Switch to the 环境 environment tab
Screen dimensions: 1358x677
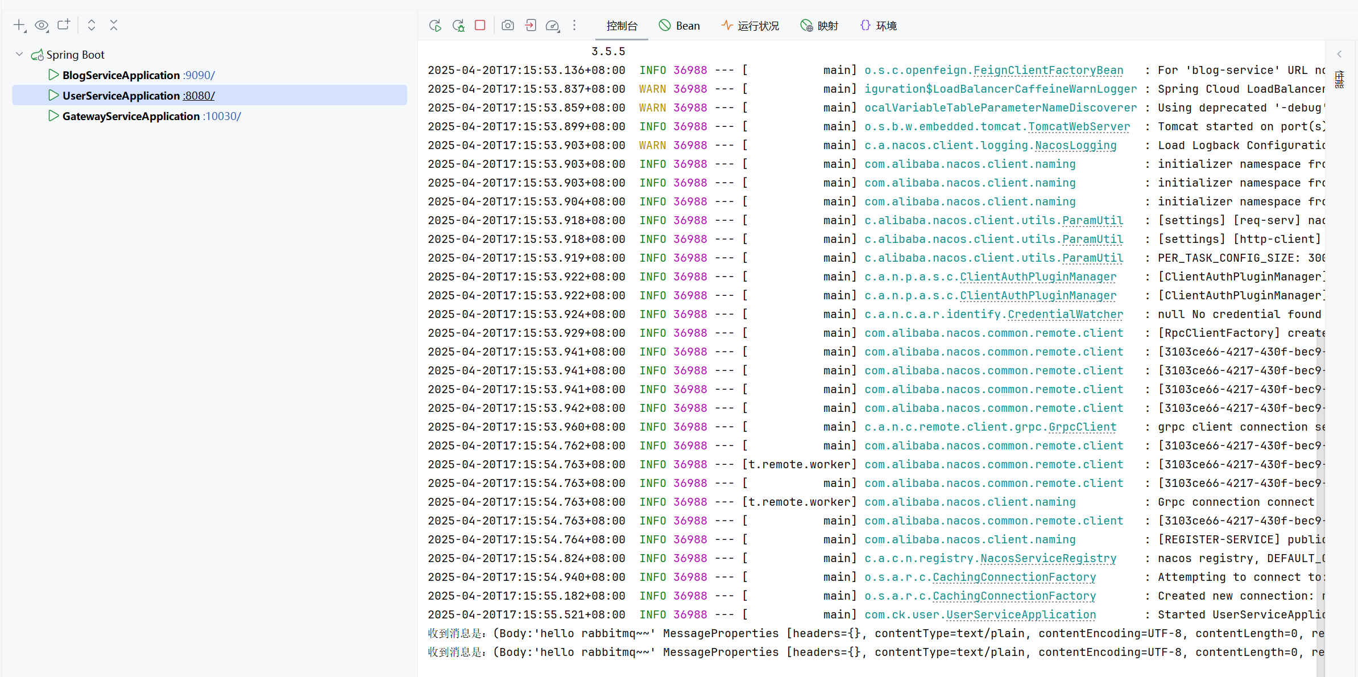pos(879,26)
